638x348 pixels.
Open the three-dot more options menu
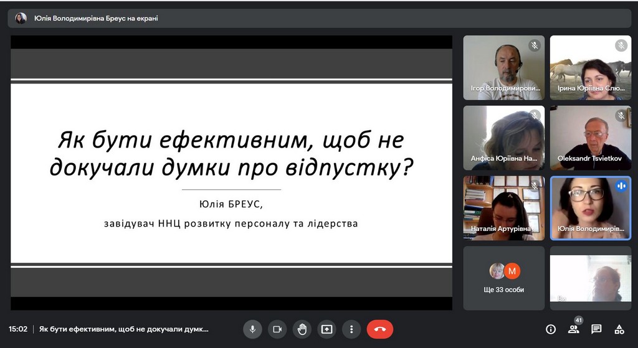(x=352, y=329)
